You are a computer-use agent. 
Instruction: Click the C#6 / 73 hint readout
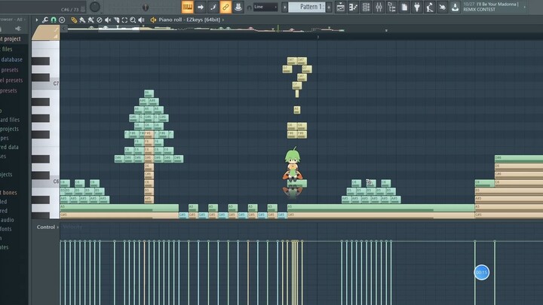click(69, 10)
